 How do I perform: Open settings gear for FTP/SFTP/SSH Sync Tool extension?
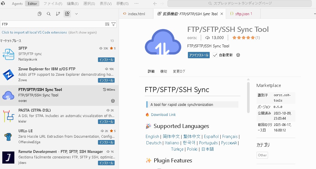coord(113,101)
